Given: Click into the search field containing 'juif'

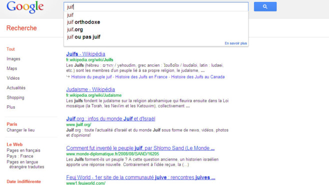Looking at the screenshot, I should pyautogui.click(x=156, y=7).
